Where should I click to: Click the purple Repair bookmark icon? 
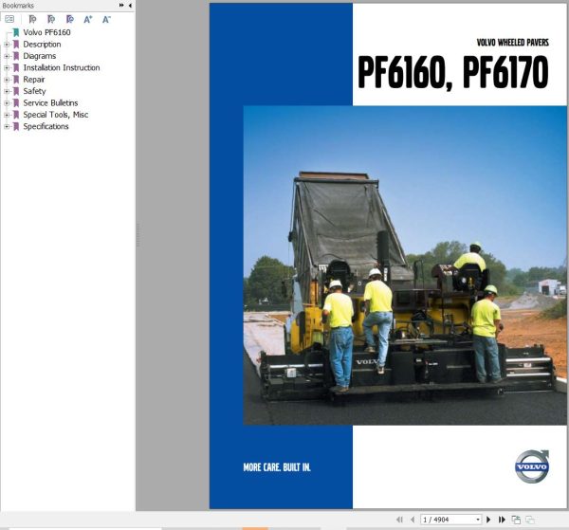(x=16, y=80)
